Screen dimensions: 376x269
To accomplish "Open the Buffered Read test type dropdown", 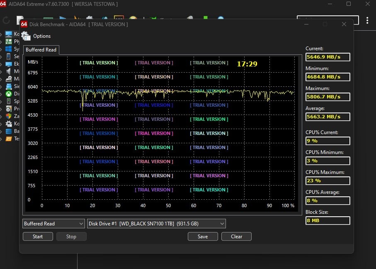I will coord(53,224).
